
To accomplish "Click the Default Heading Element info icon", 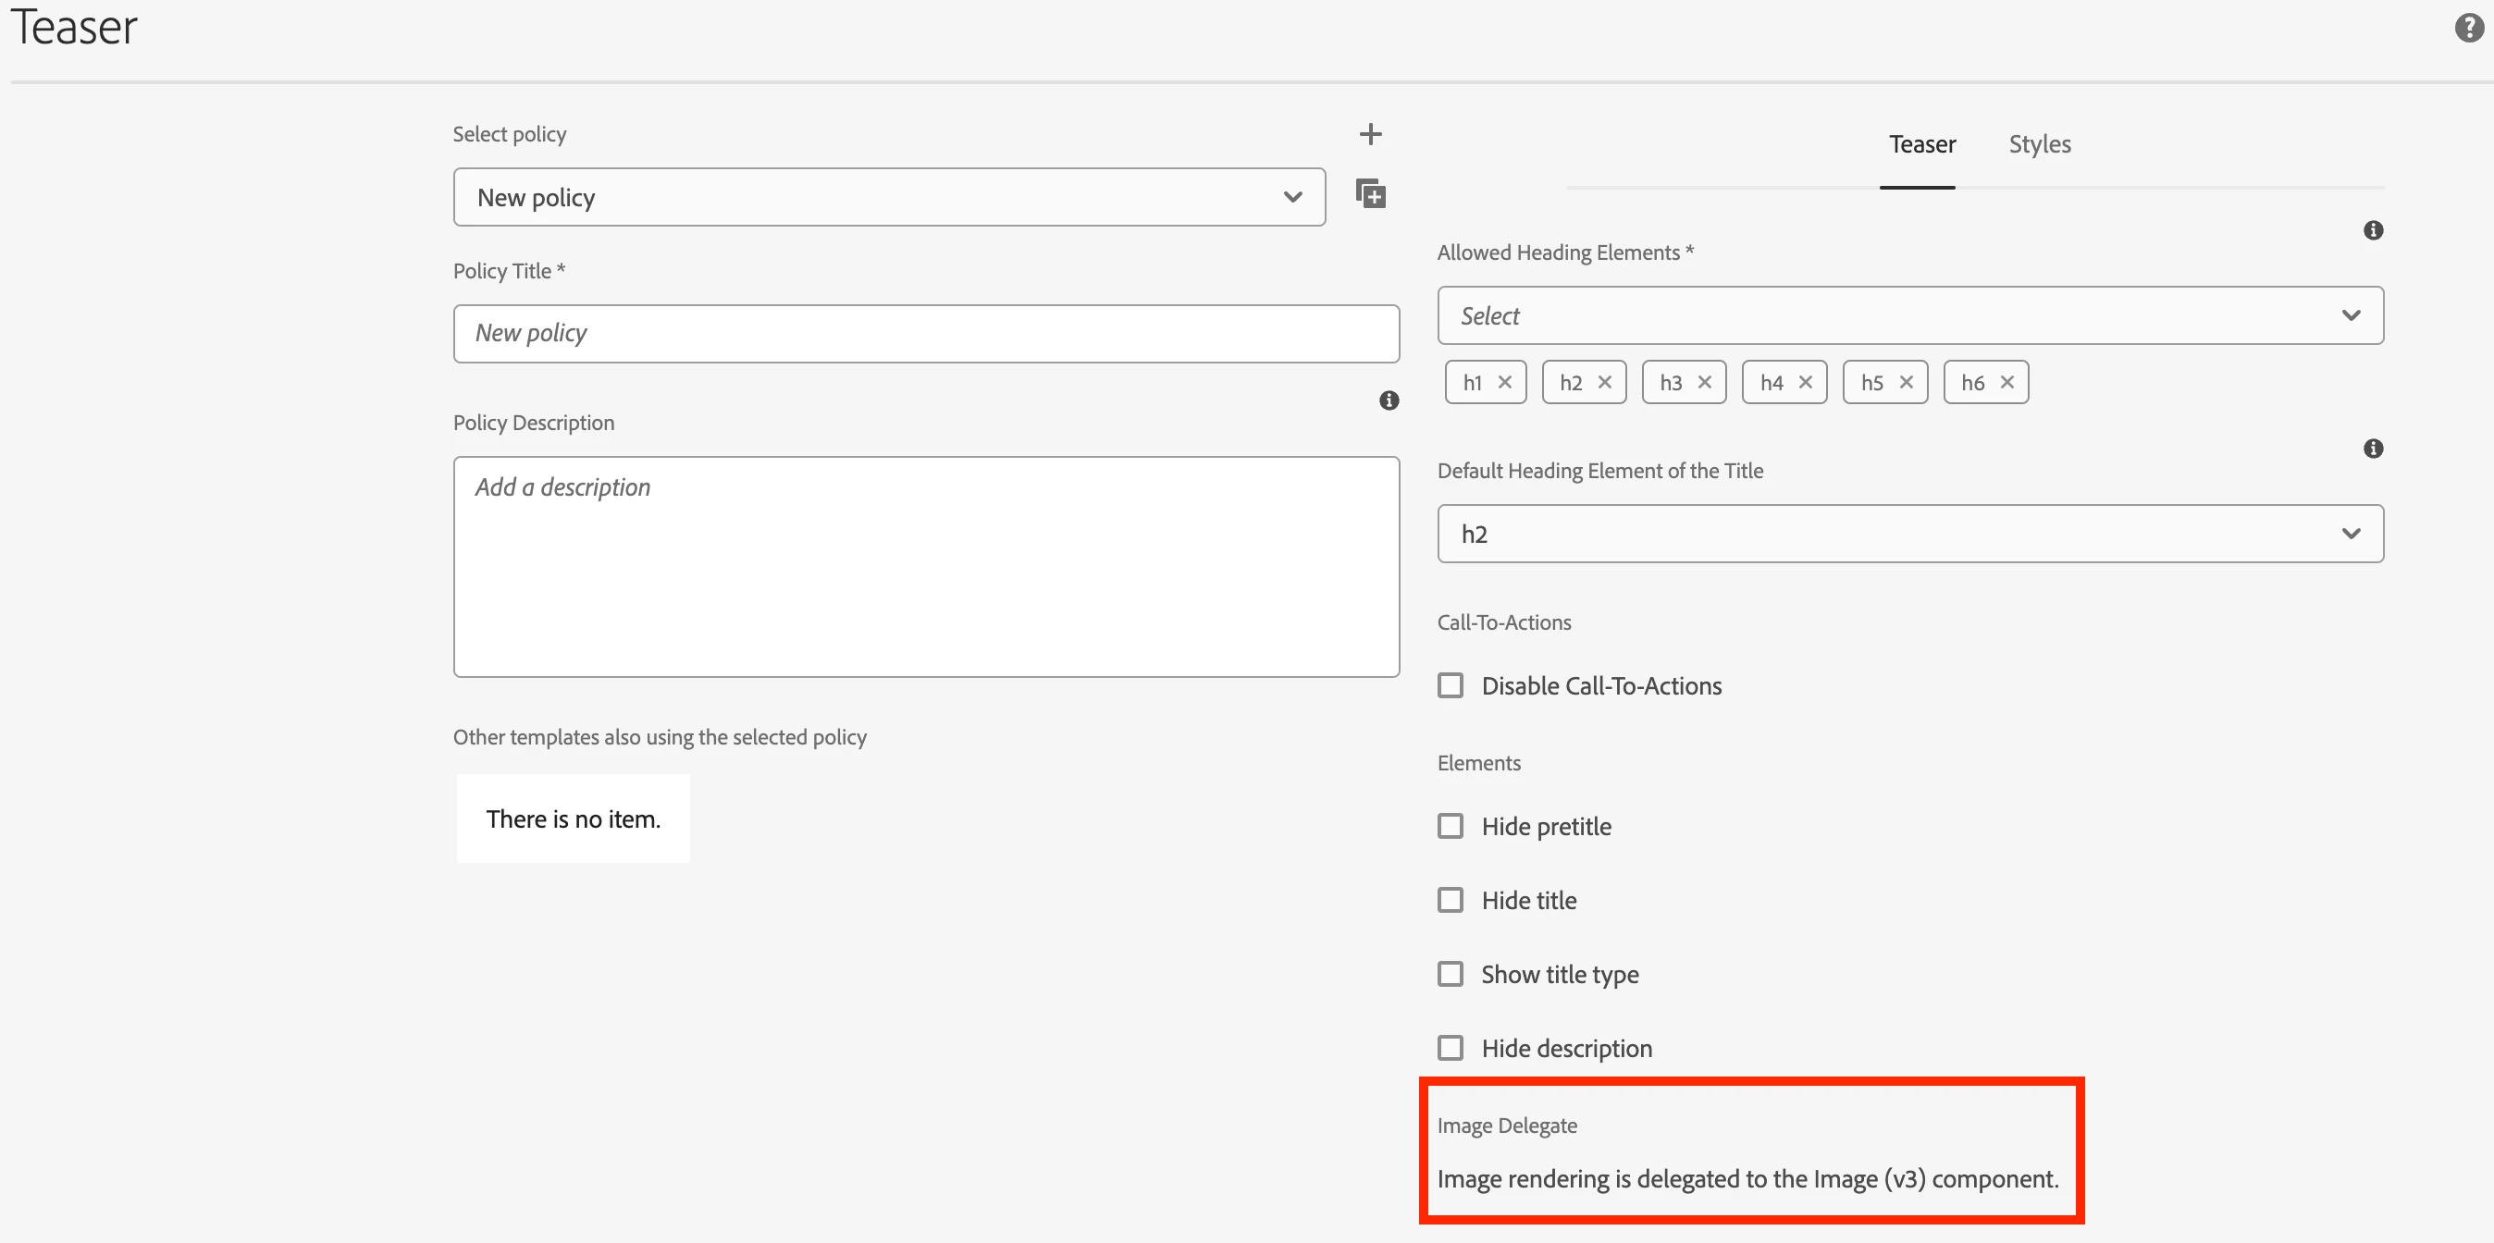I will pyautogui.click(x=2372, y=449).
